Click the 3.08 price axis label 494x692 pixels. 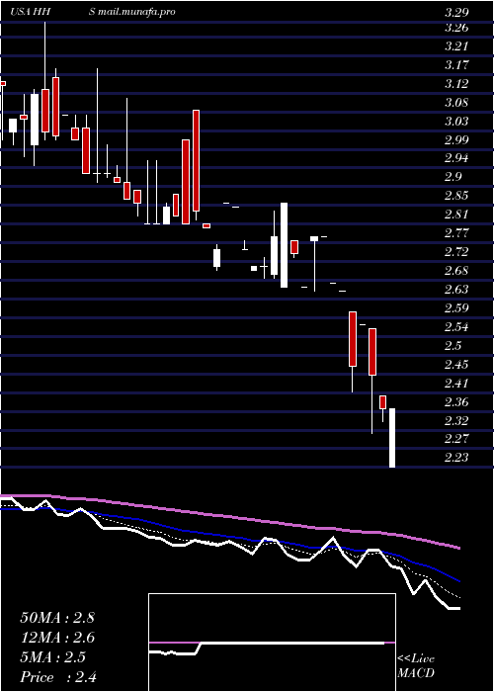click(x=456, y=103)
